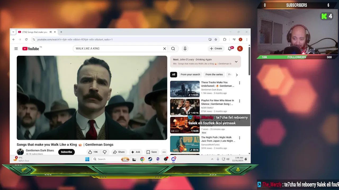Show hidden system tray icons
Viewport: 339px width, 190px height.
[212, 159]
